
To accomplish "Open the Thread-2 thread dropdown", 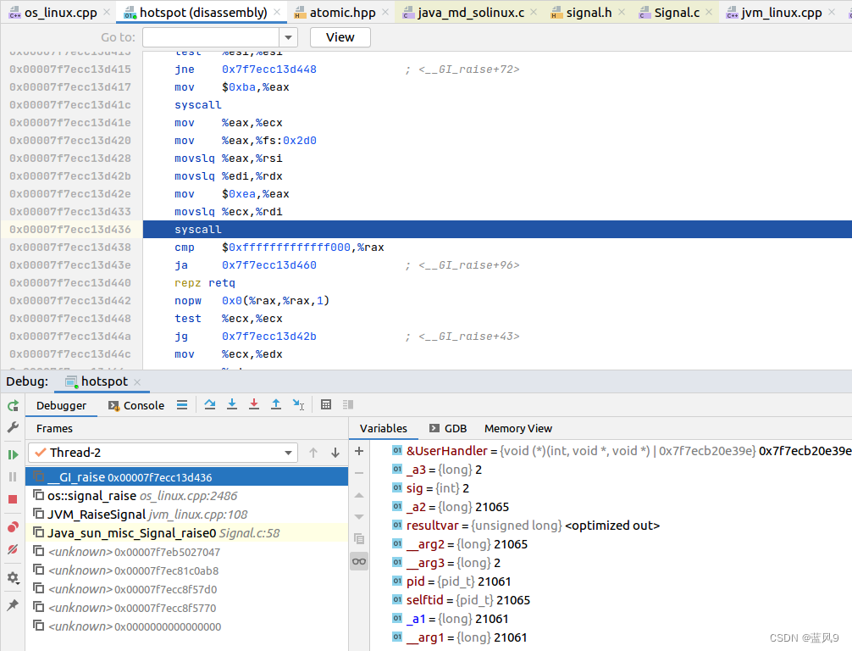I will 163,453.
